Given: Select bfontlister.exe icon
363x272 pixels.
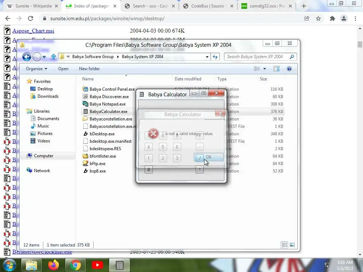Looking at the screenshot, I should tap(85, 156).
